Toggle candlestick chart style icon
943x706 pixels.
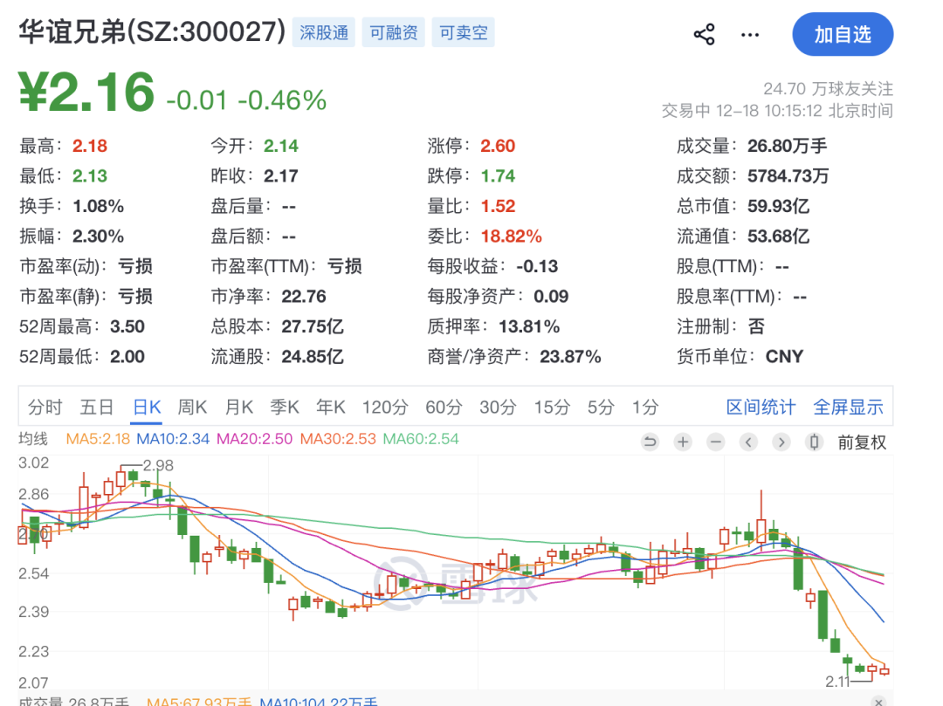click(815, 442)
